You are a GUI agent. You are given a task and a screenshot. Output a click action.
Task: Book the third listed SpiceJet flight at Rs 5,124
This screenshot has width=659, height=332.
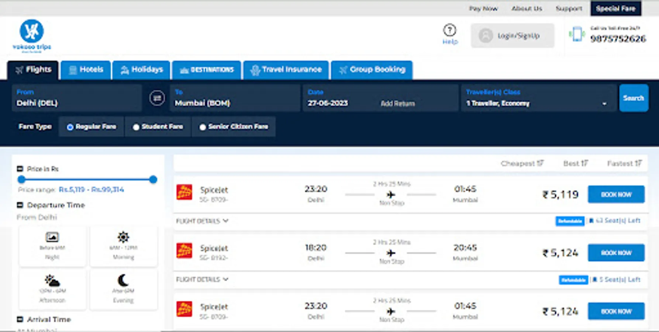(x=616, y=311)
